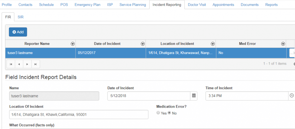
Task: Click the Dhatigara St location cell in grid
Action: pyautogui.click(x=181, y=53)
